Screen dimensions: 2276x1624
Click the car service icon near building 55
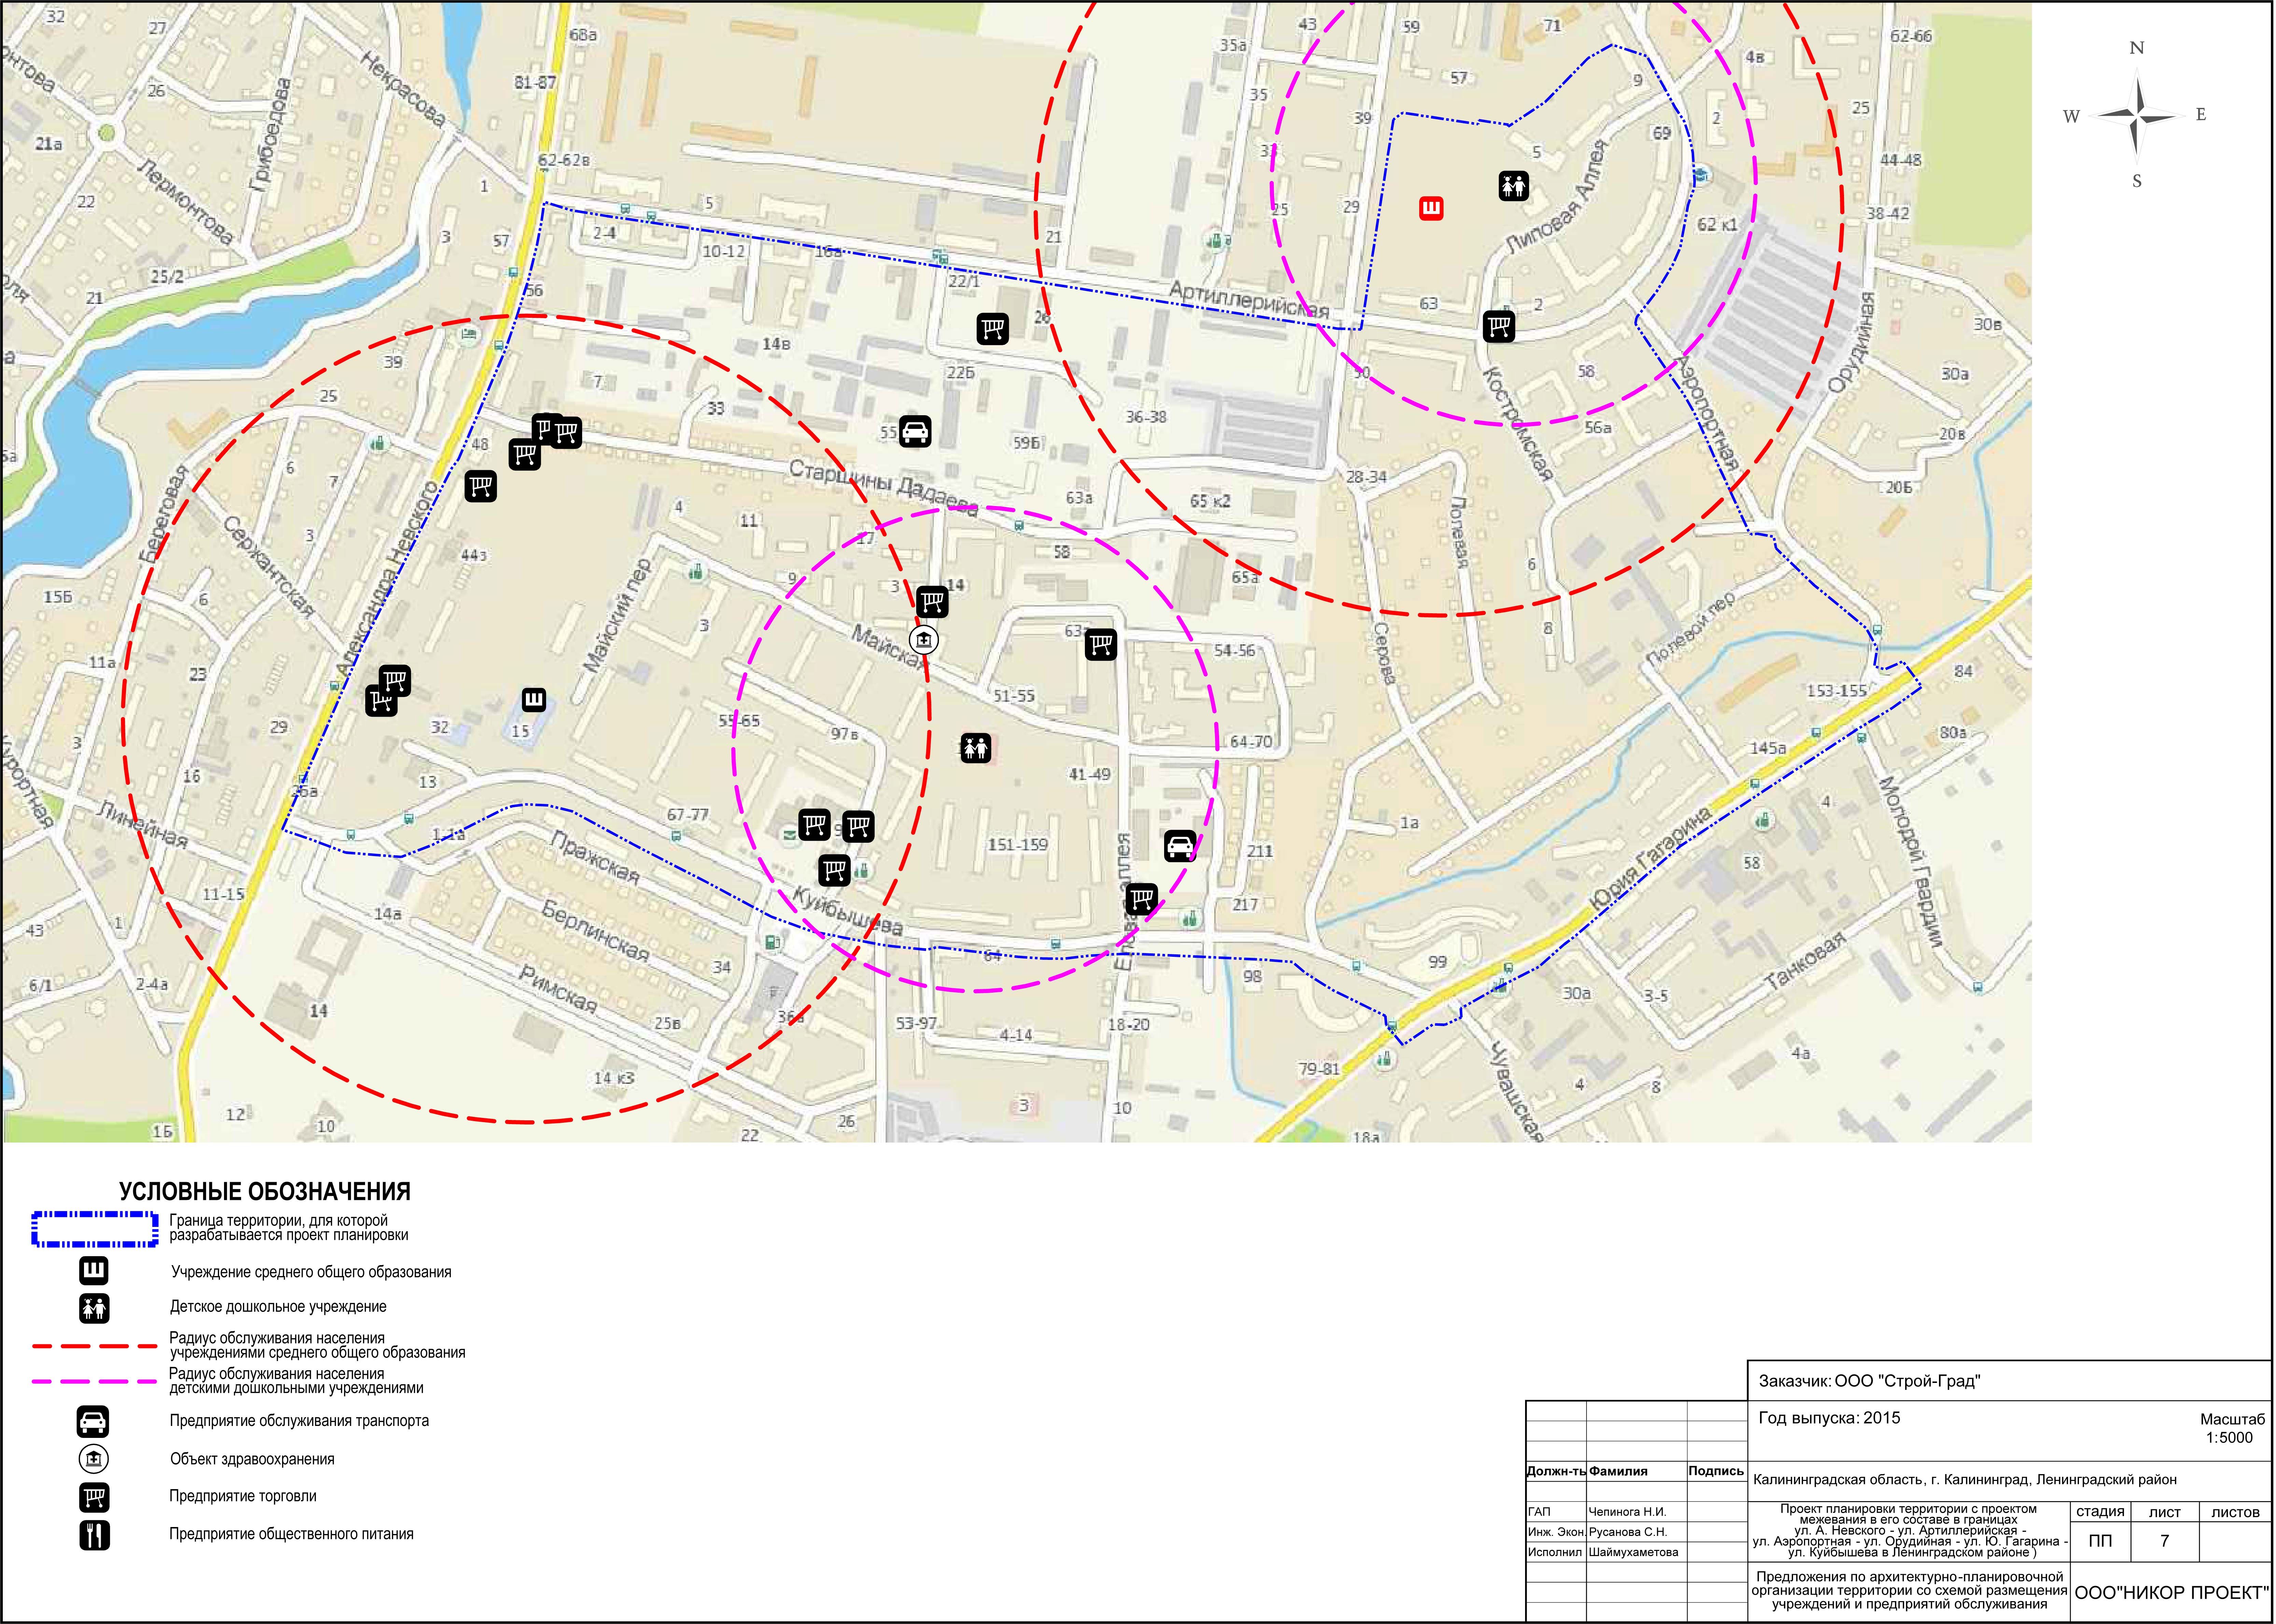(915, 431)
